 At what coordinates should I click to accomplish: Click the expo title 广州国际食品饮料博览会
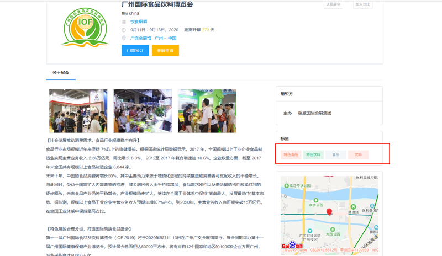coord(157,4)
